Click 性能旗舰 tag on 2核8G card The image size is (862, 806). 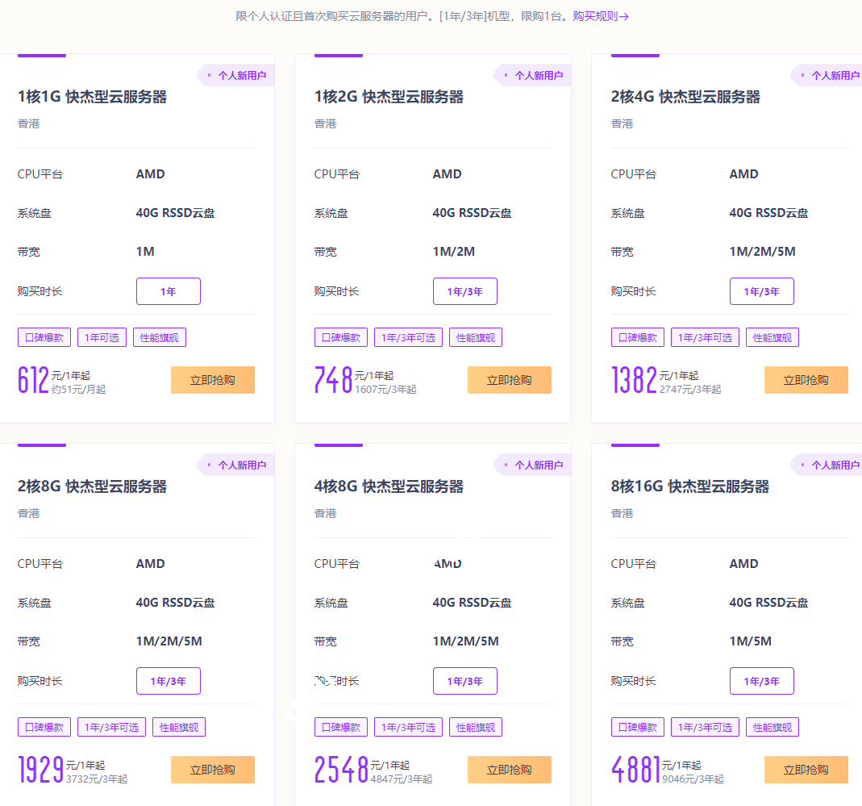tap(179, 727)
